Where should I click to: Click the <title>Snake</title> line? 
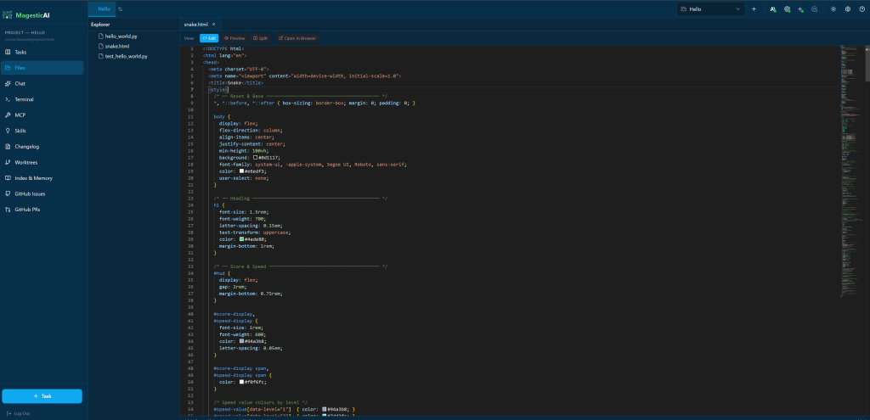(x=235, y=82)
